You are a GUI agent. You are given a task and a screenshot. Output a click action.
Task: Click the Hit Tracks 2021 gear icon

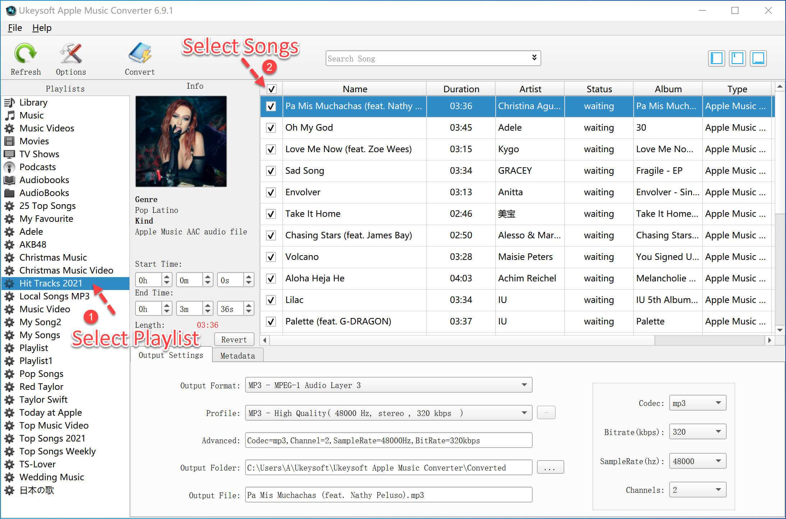click(x=9, y=284)
